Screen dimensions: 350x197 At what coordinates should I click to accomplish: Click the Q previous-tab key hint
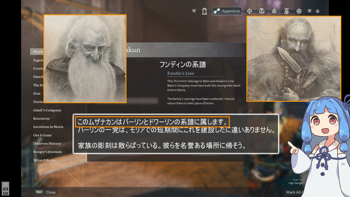[x=194, y=11]
